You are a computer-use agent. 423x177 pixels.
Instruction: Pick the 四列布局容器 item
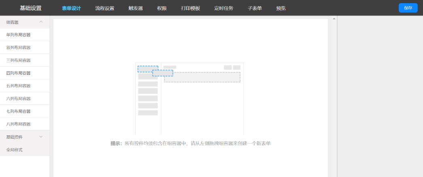[19, 73]
